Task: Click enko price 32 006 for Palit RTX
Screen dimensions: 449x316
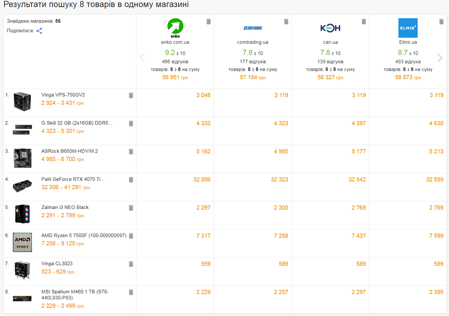Action: click(x=202, y=180)
